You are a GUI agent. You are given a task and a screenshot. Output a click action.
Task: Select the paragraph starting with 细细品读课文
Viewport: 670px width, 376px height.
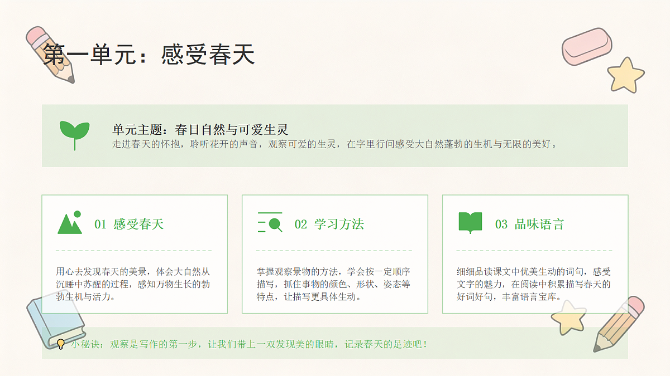click(x=534, y=284)
